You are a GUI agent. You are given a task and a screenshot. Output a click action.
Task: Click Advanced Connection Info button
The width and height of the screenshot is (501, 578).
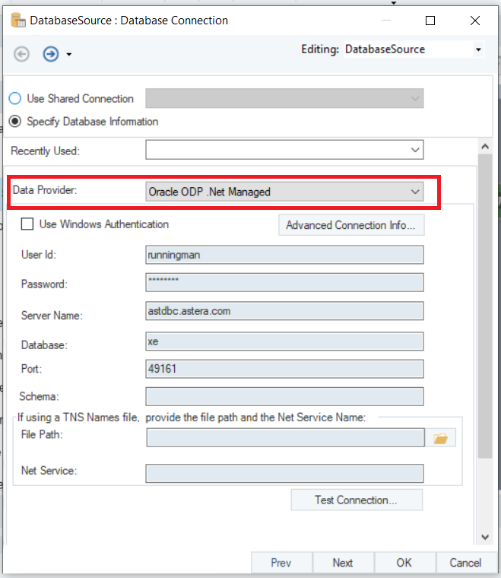pyautogui.click(x=350, y=225)
